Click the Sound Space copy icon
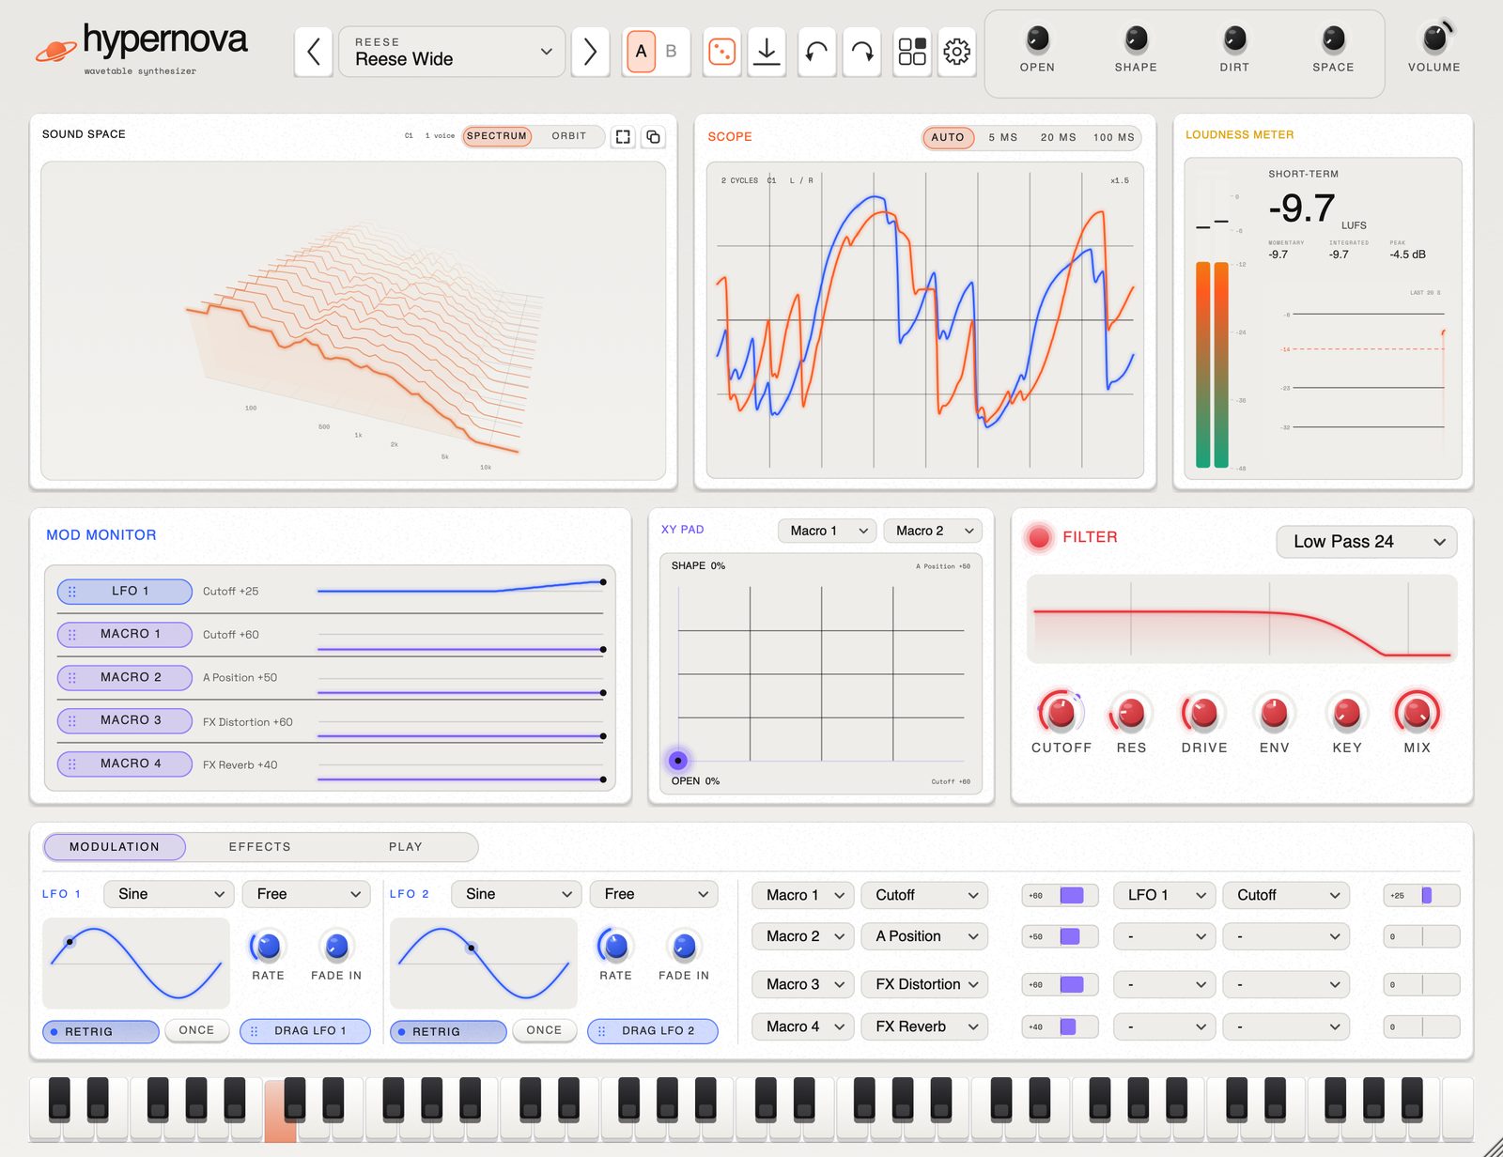 [x=653, y=137]
